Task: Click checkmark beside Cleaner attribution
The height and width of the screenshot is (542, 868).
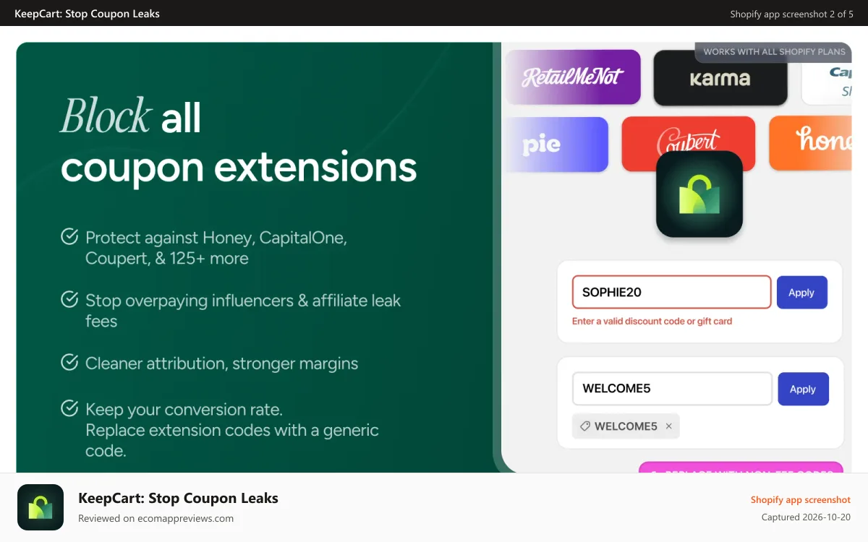Action: point(69,362)
